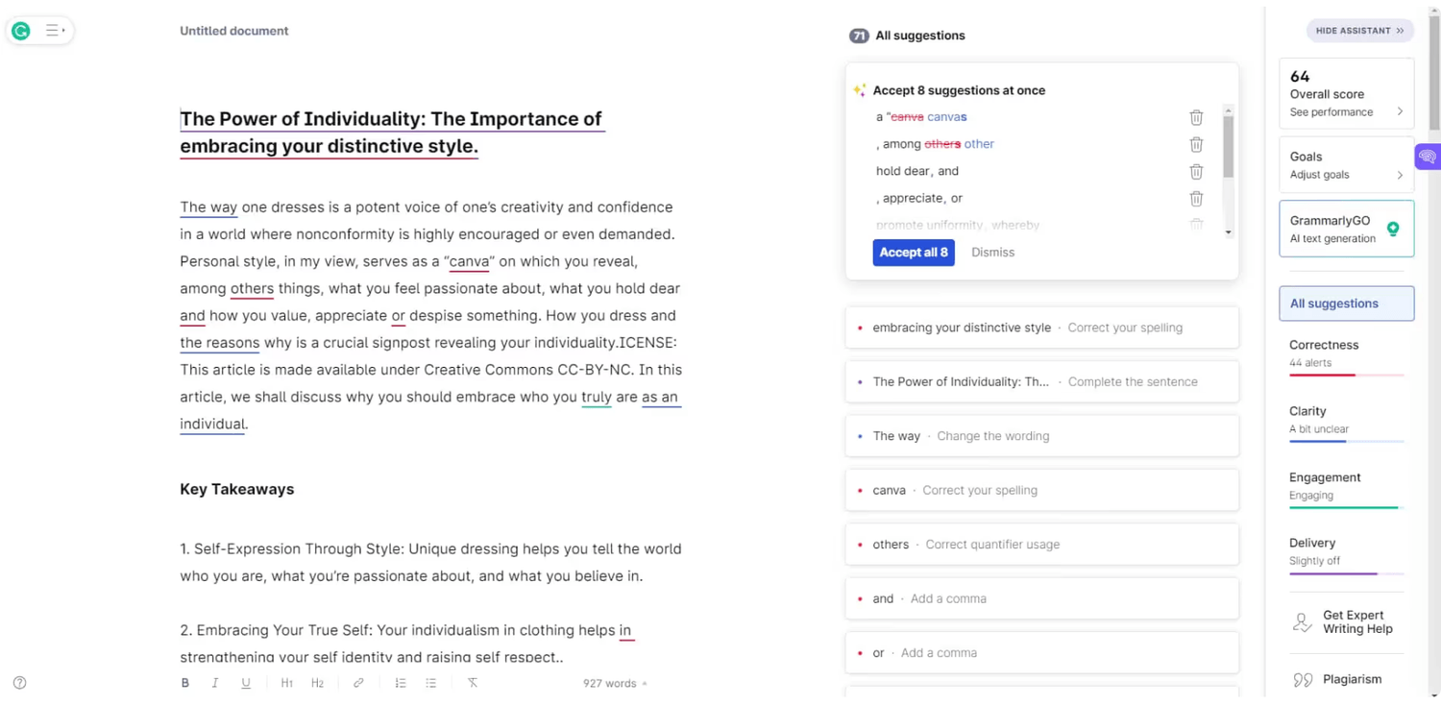Select the All suggestions filter tab

pos(1346,304)
